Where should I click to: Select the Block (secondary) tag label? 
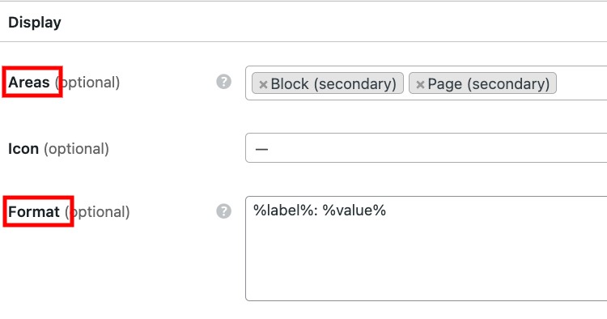[x=333, y=83]
